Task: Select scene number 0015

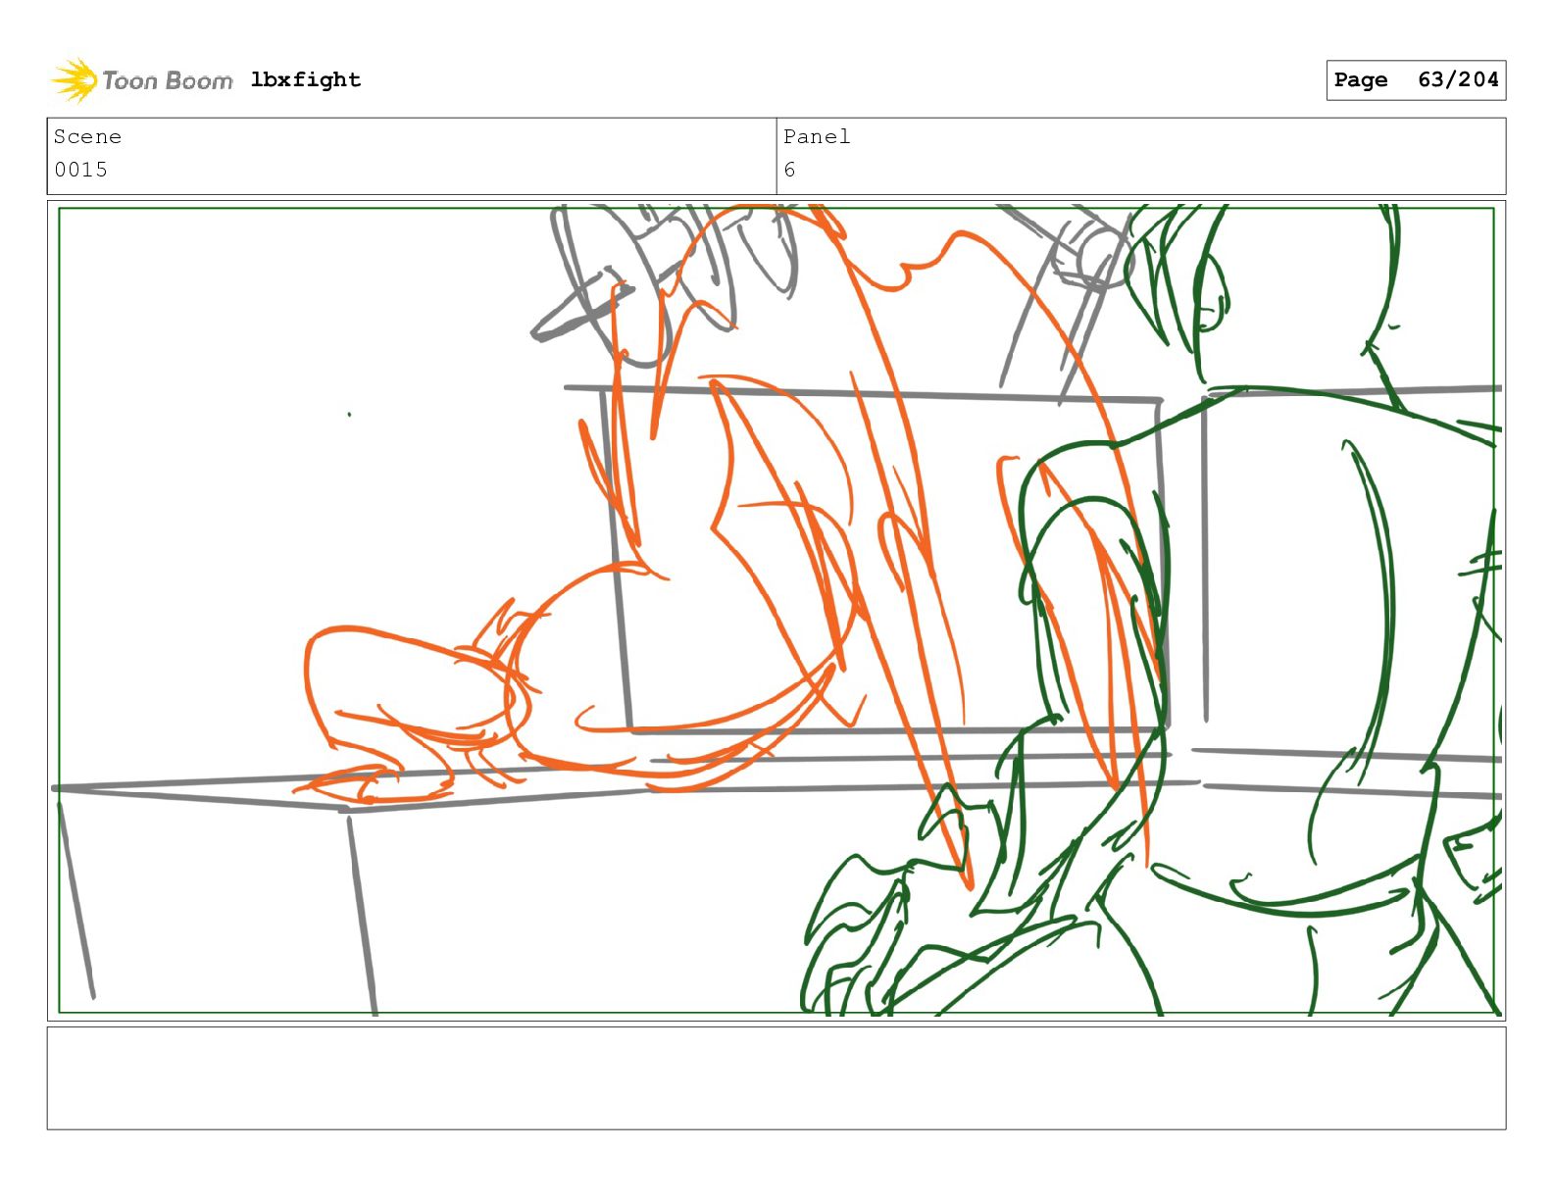Action: (x=81, y=170)
